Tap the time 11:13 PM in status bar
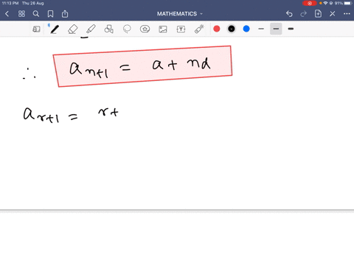 (10, 3)
